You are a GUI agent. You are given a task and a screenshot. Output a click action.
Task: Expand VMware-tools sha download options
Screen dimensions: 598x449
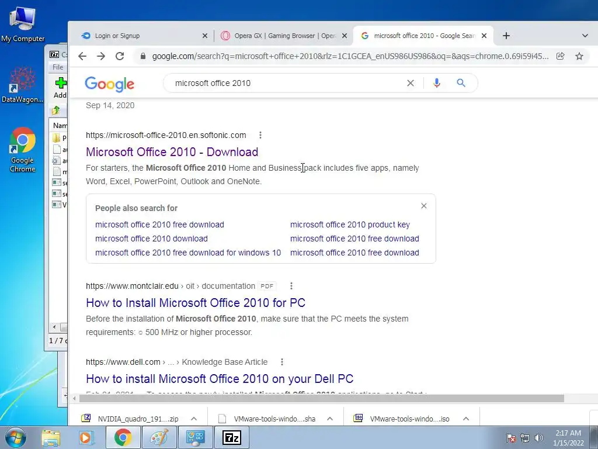[x=330, y=419]
